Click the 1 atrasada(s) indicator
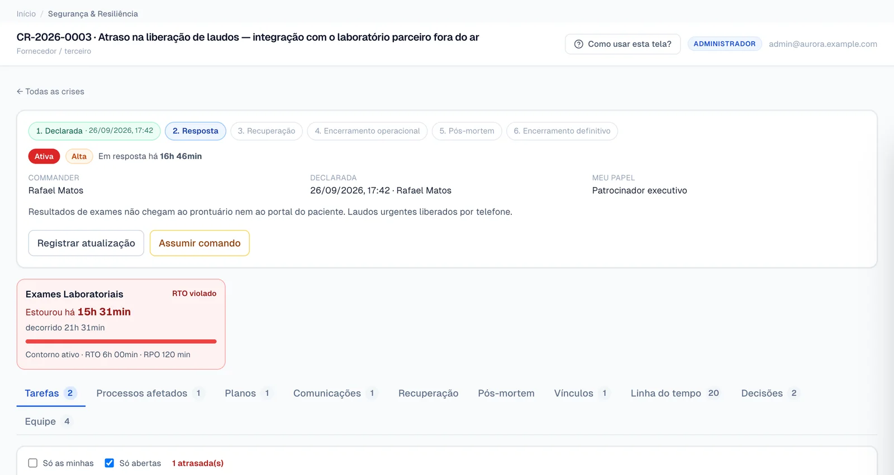The image size is (894, 475). tap(198, 463)
